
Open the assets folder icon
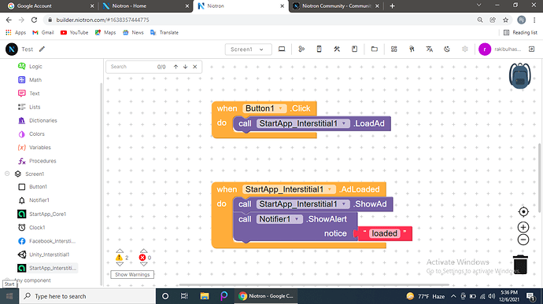pos(375,49)
